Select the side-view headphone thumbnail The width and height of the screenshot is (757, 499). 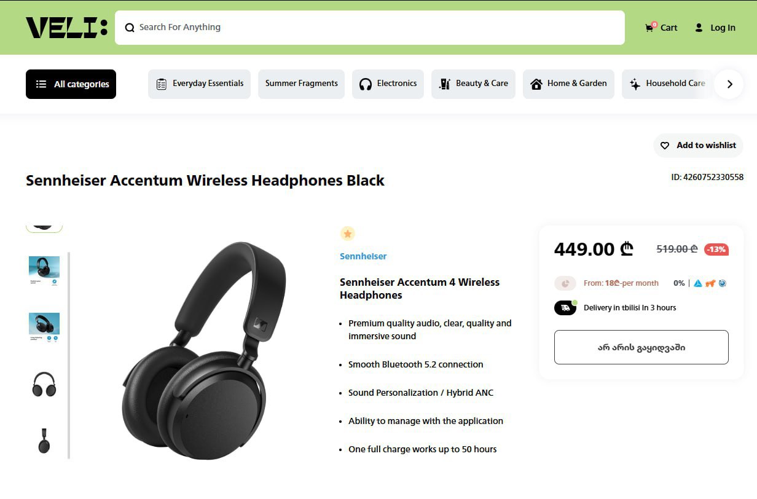pos(44,441)
